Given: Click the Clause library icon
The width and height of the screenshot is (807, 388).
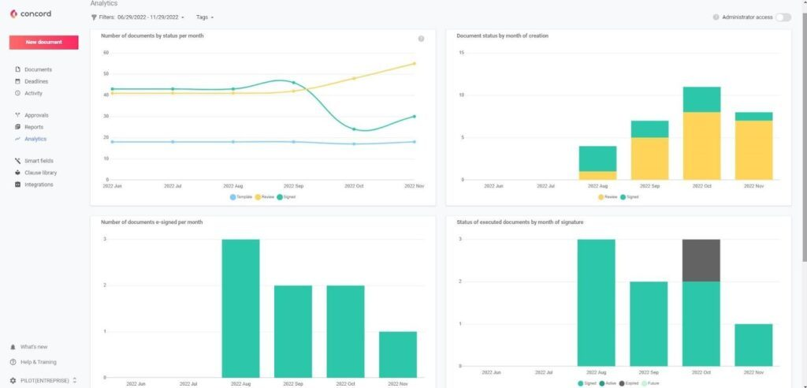Looking at the screenshot, I should pos(17,173).
